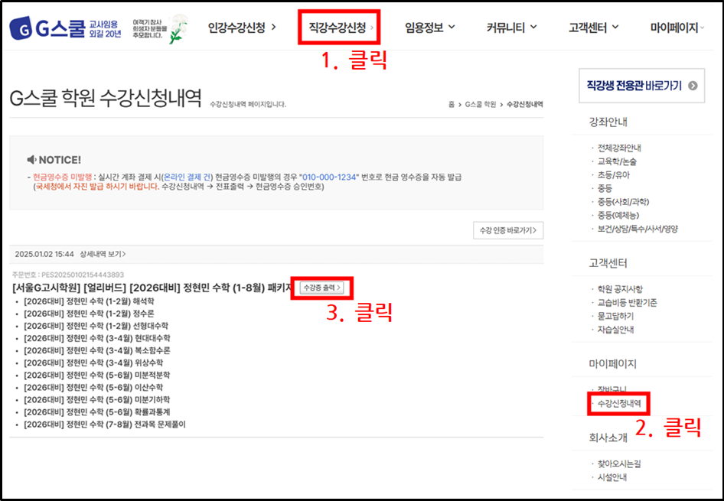The width and height of the screenshot is (724, 501).
Task: Select the (5-6월) 미분기하학 course row
Action: (x=97, y=400)
